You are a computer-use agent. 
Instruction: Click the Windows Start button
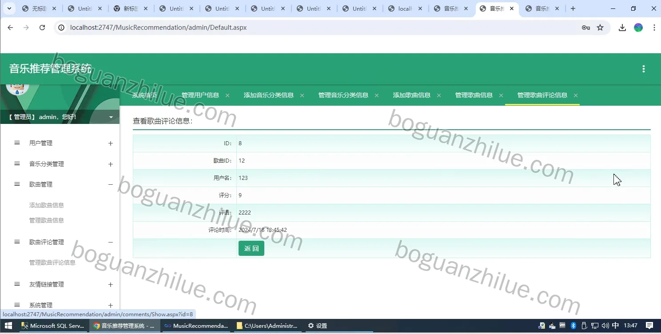(x=8, y=326)
